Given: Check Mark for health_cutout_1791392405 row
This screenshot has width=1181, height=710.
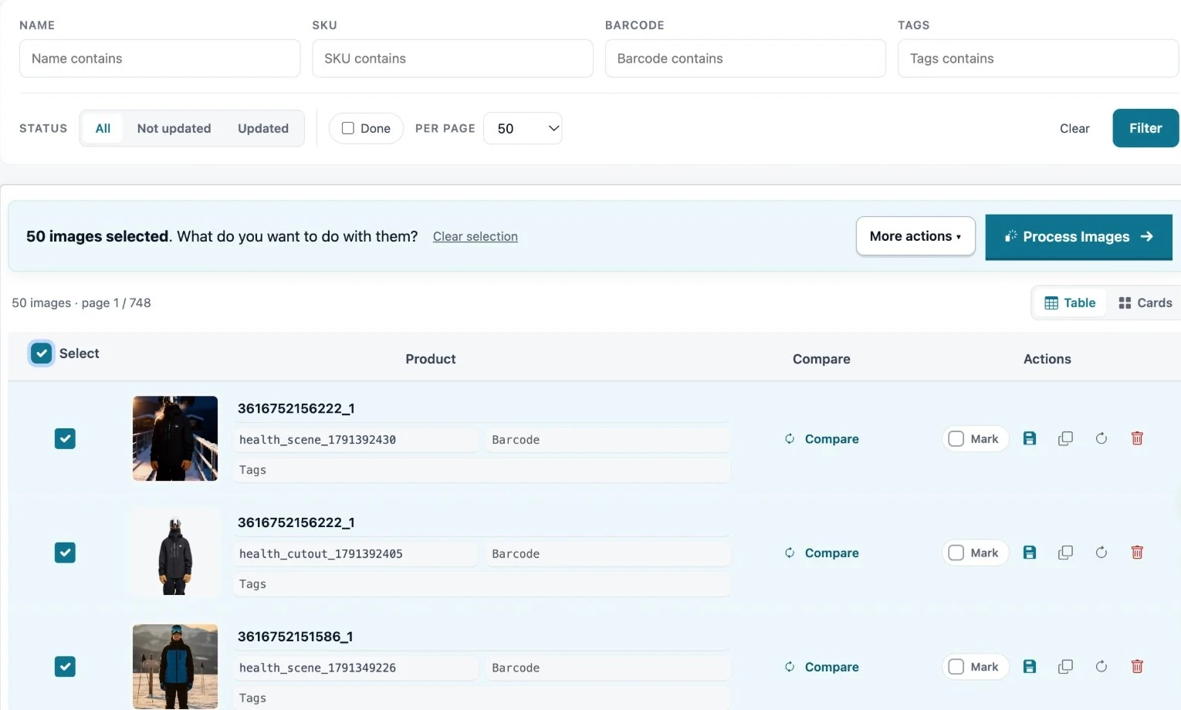Looking at the screenshot, I should [x=956, y=553].
